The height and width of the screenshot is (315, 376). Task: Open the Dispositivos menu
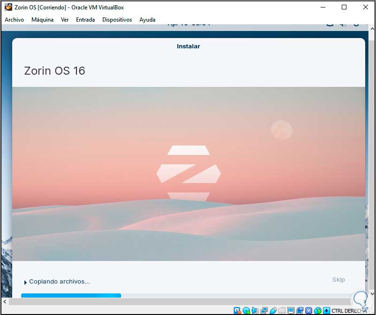(x=117, y=20)
